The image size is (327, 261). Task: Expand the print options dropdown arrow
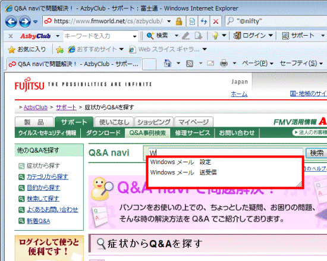(x=234, y=63)
